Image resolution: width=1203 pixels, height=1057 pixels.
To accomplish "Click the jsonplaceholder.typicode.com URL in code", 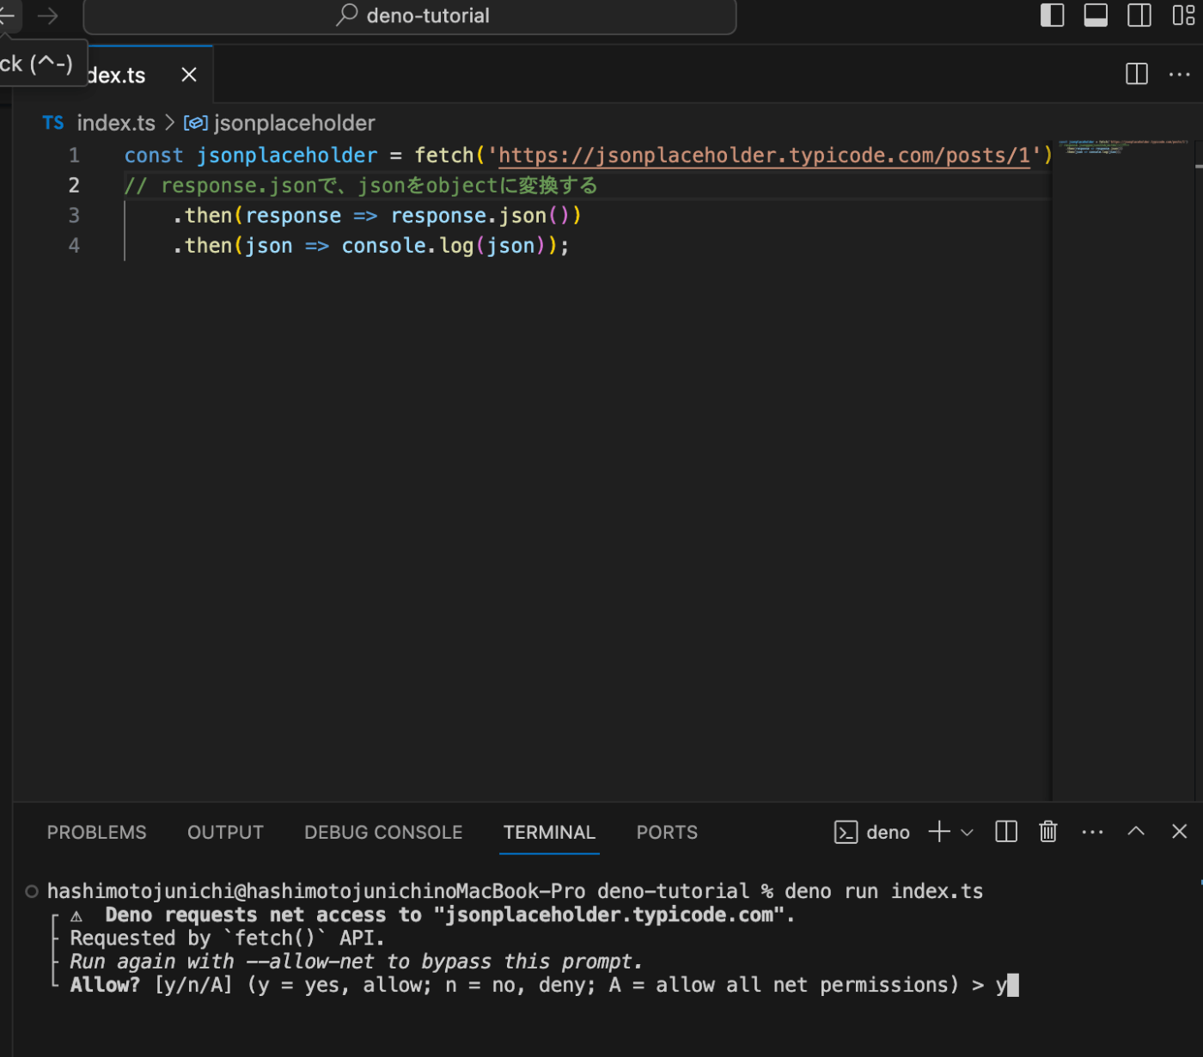I will point(763,156).
